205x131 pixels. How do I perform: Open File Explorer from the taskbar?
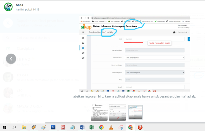[24, 127]
